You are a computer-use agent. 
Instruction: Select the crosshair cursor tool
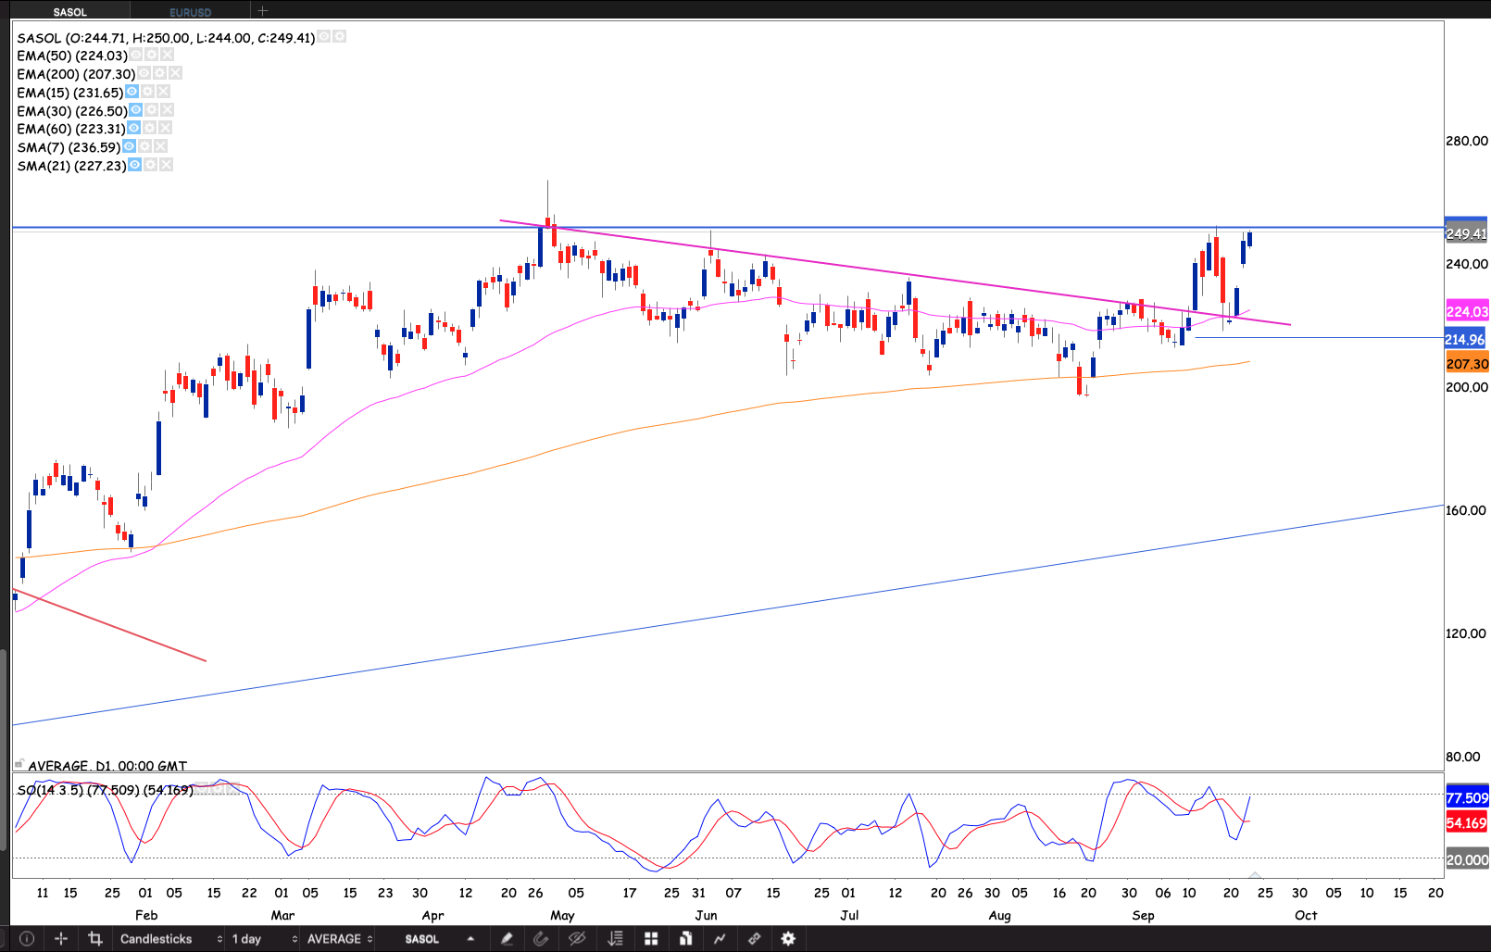pyautogui.click(x=61, y=938)
